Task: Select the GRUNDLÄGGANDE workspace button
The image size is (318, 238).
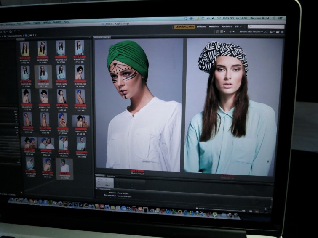Action: 184,26
